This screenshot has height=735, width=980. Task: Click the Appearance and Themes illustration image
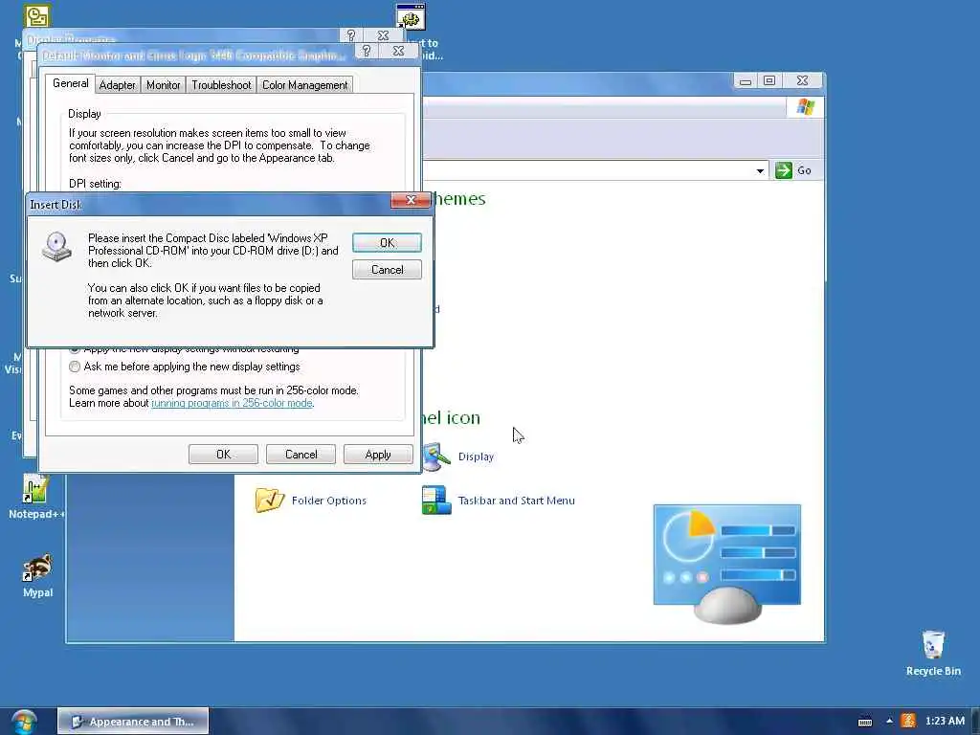tap(727, 564)
